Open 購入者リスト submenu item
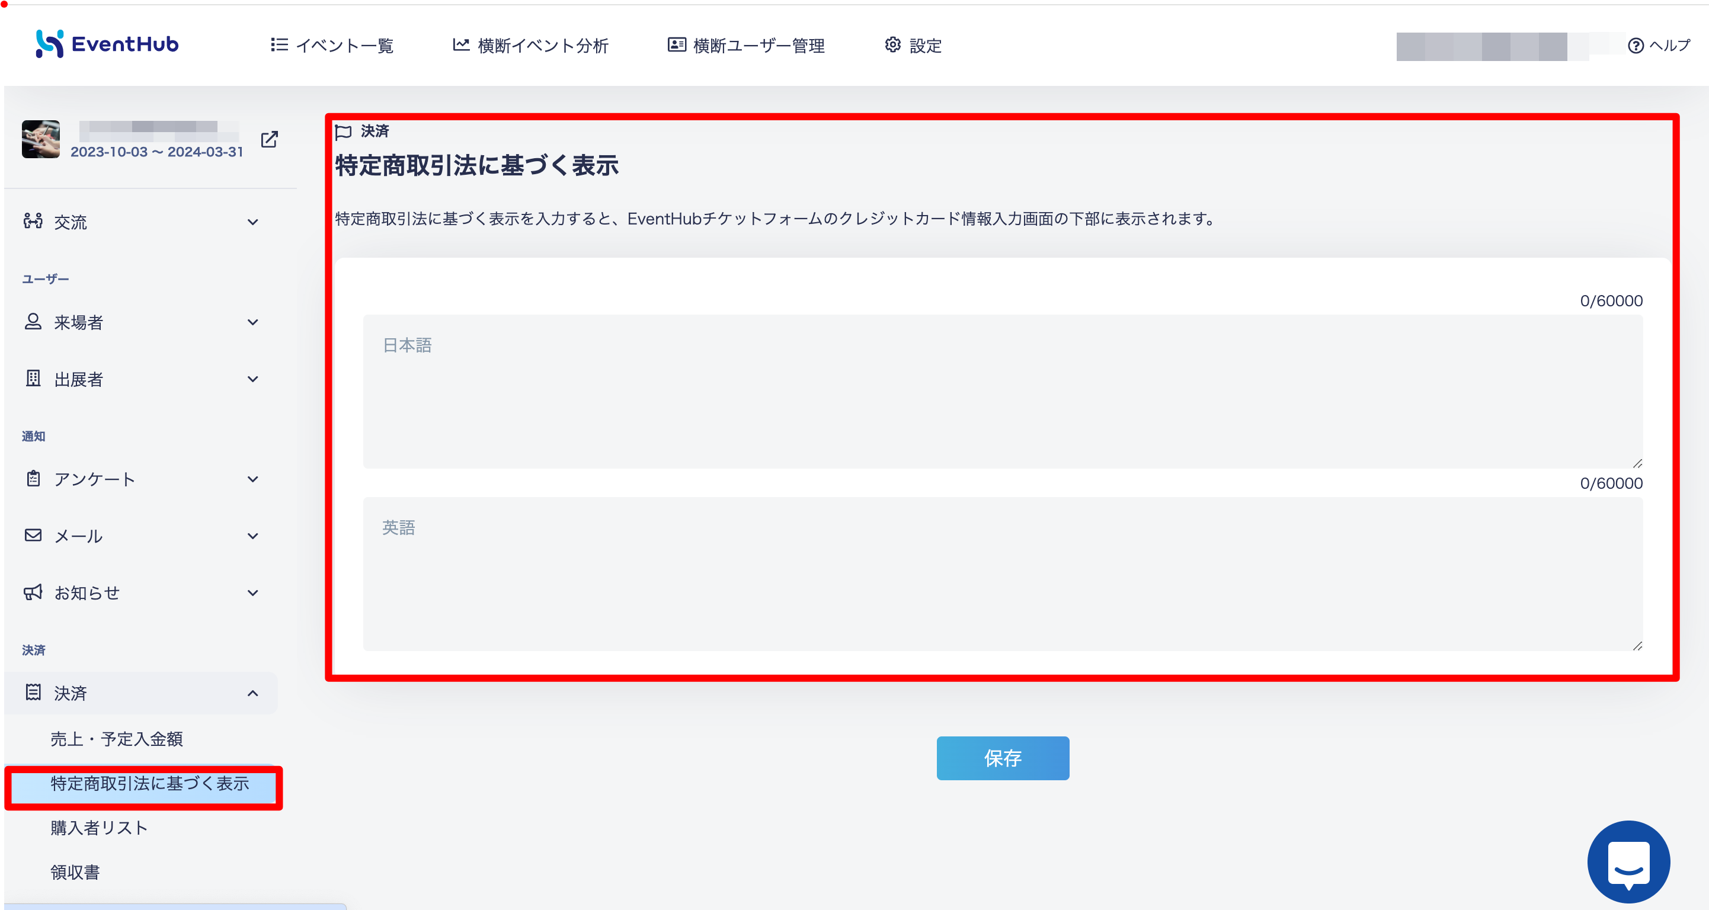This screenshot has width=1709, height=910. pos(100,828)
